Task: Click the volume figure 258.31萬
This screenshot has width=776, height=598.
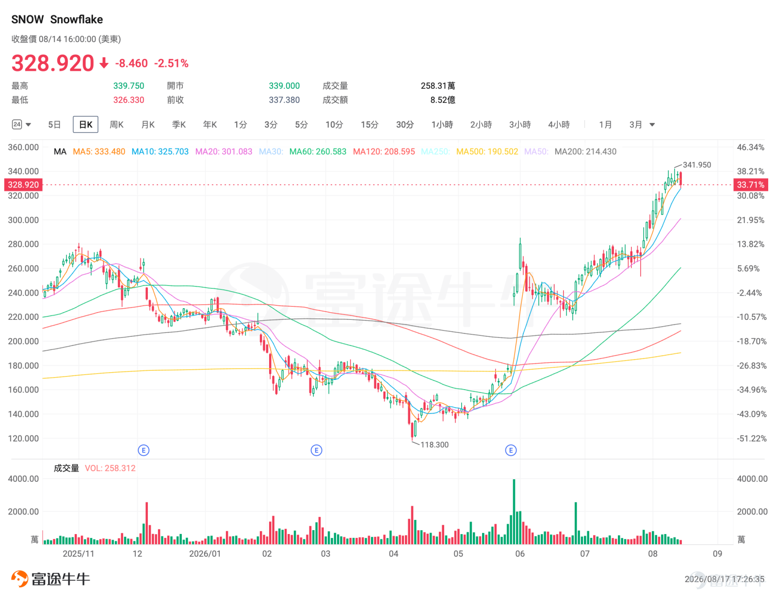Action: point(438,86)
